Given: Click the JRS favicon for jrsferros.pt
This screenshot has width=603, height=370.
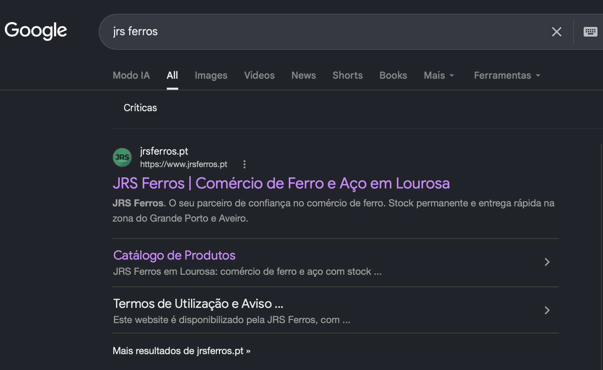Looking at the screenshot, I should point(122,157).
